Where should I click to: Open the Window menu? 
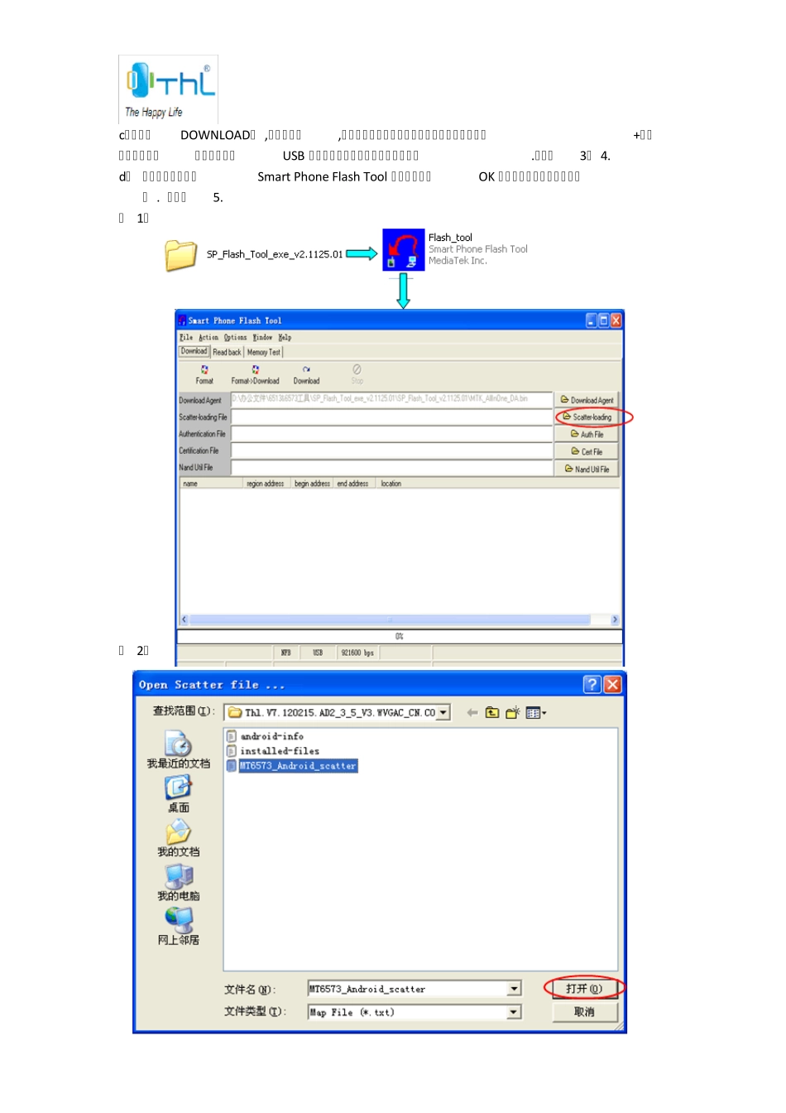(x=262, y=337)
